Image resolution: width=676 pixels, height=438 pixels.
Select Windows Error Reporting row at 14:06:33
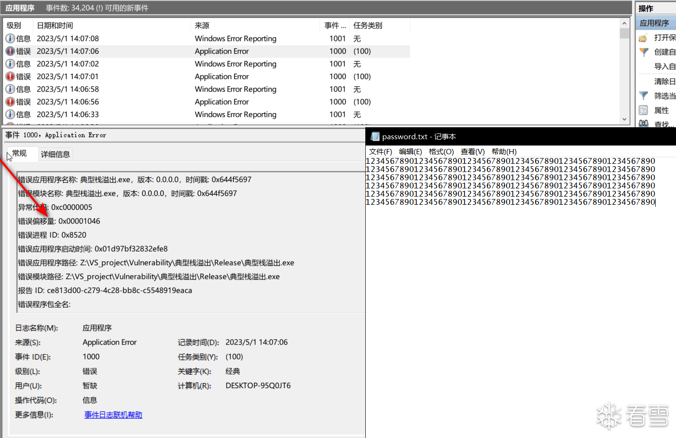[x=207, y=115]
